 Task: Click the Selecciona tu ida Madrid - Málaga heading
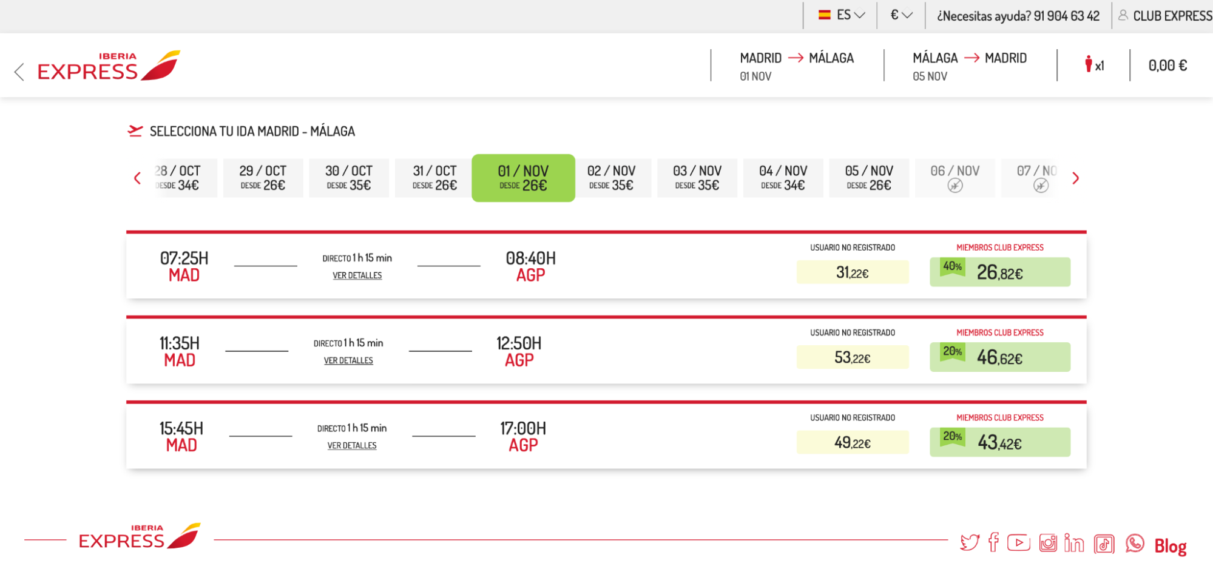pyautogui.click(x=252, y=131)
